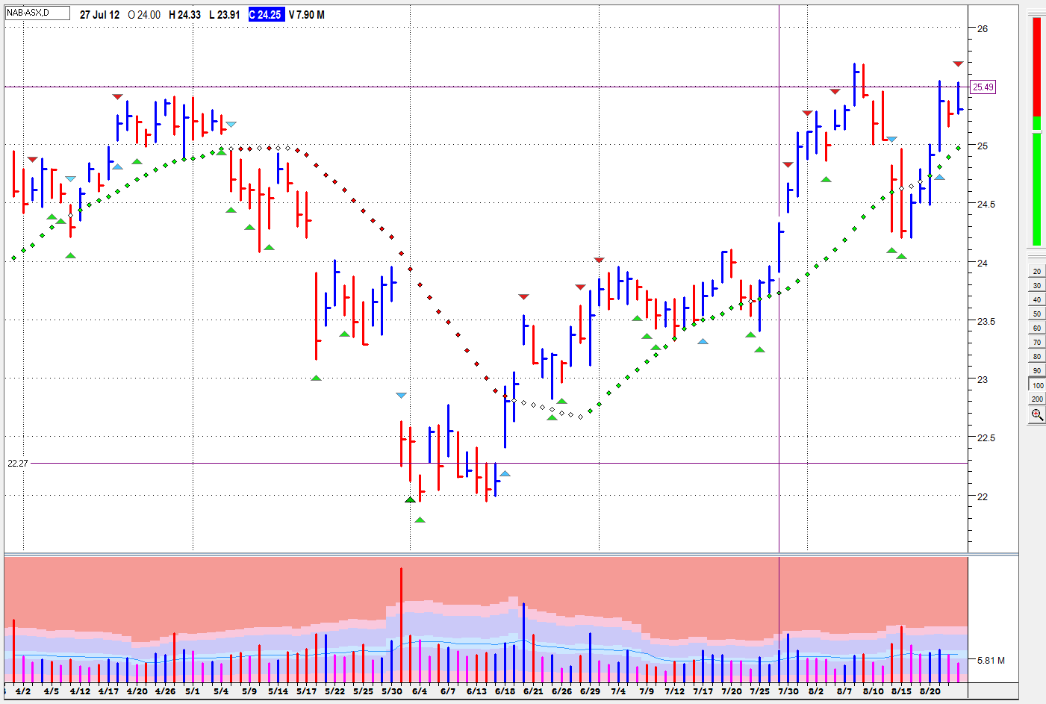This screenshot has width=1046, height=704.
Task: Select the 100 zoom level button
Action: click(x=1036, y=385)
